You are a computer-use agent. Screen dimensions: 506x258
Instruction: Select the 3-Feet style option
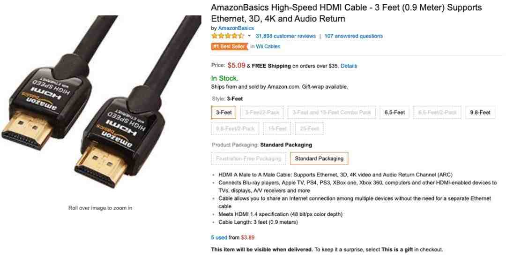223,113
